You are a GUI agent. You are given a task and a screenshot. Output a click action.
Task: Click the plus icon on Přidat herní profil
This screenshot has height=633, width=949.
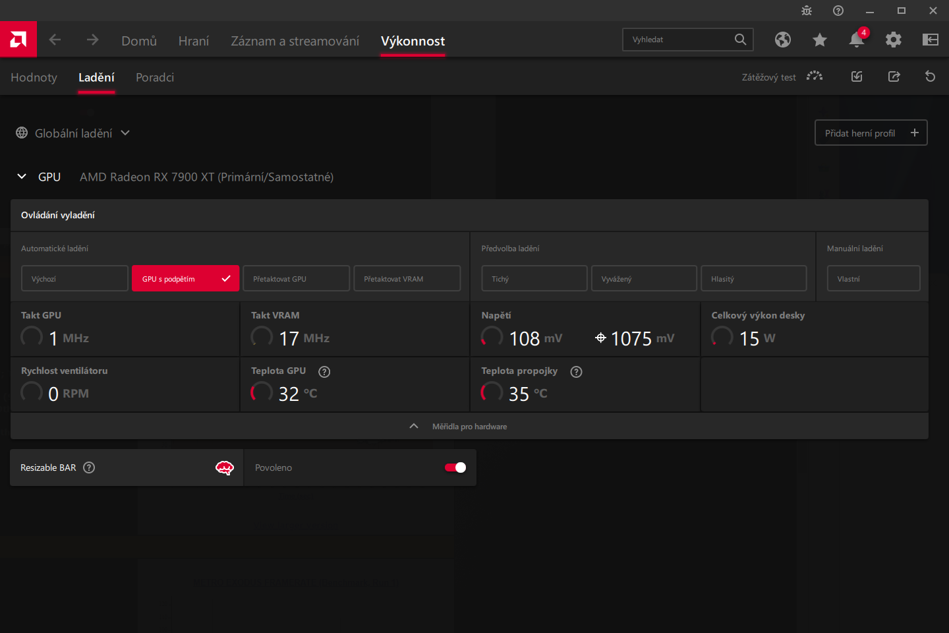tap(915, 133)
